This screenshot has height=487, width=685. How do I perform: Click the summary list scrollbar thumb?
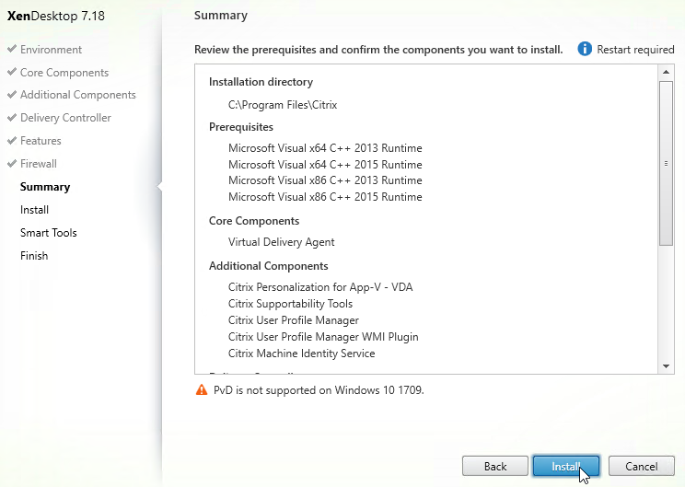coord(666,163)
